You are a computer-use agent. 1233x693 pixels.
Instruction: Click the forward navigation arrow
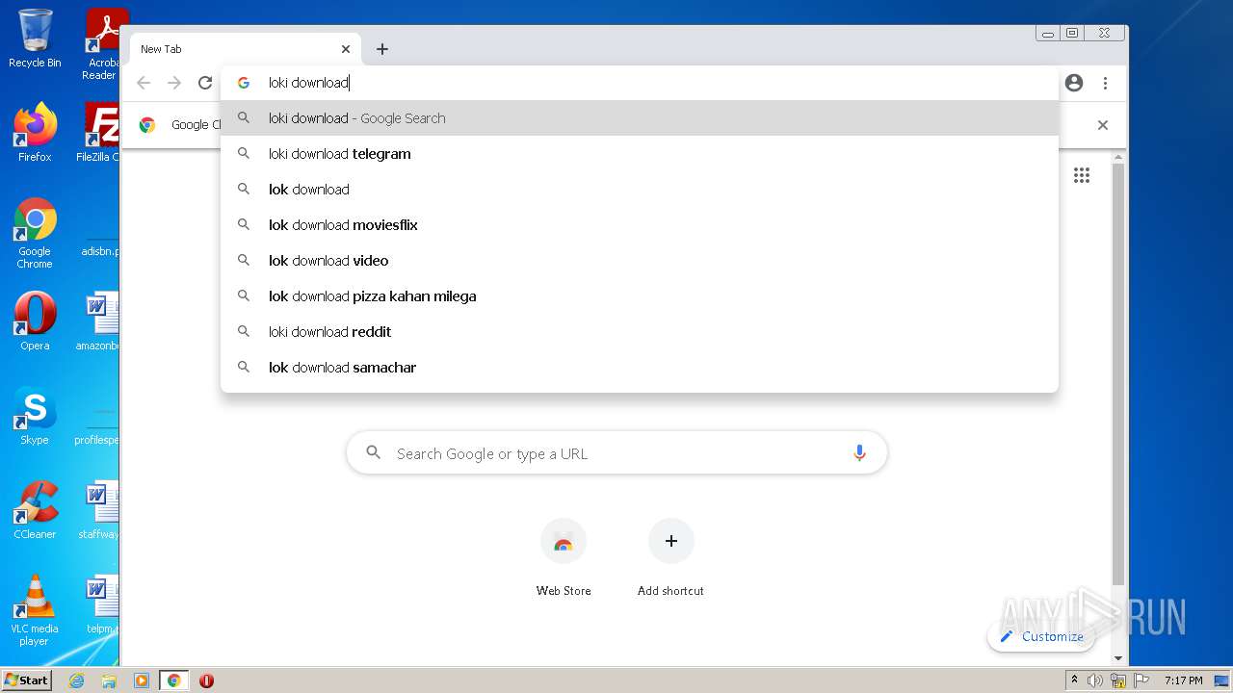(x=174, y=83)
